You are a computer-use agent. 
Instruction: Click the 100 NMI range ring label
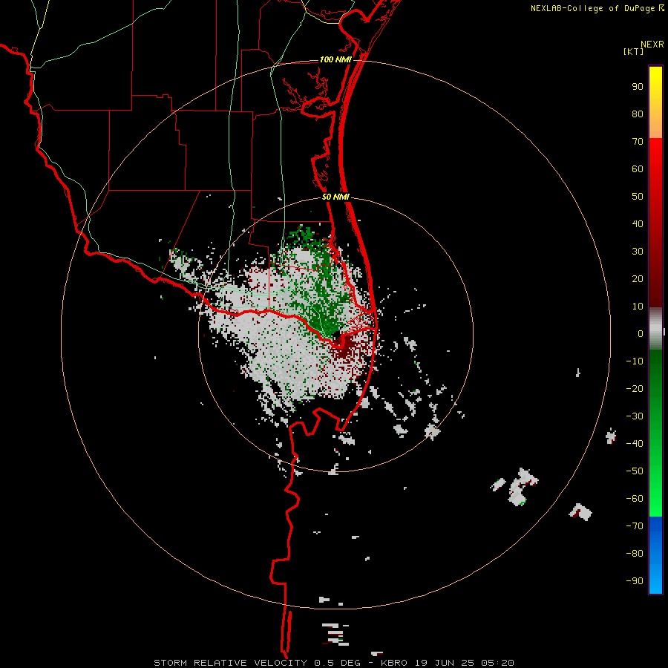point(335,59)
